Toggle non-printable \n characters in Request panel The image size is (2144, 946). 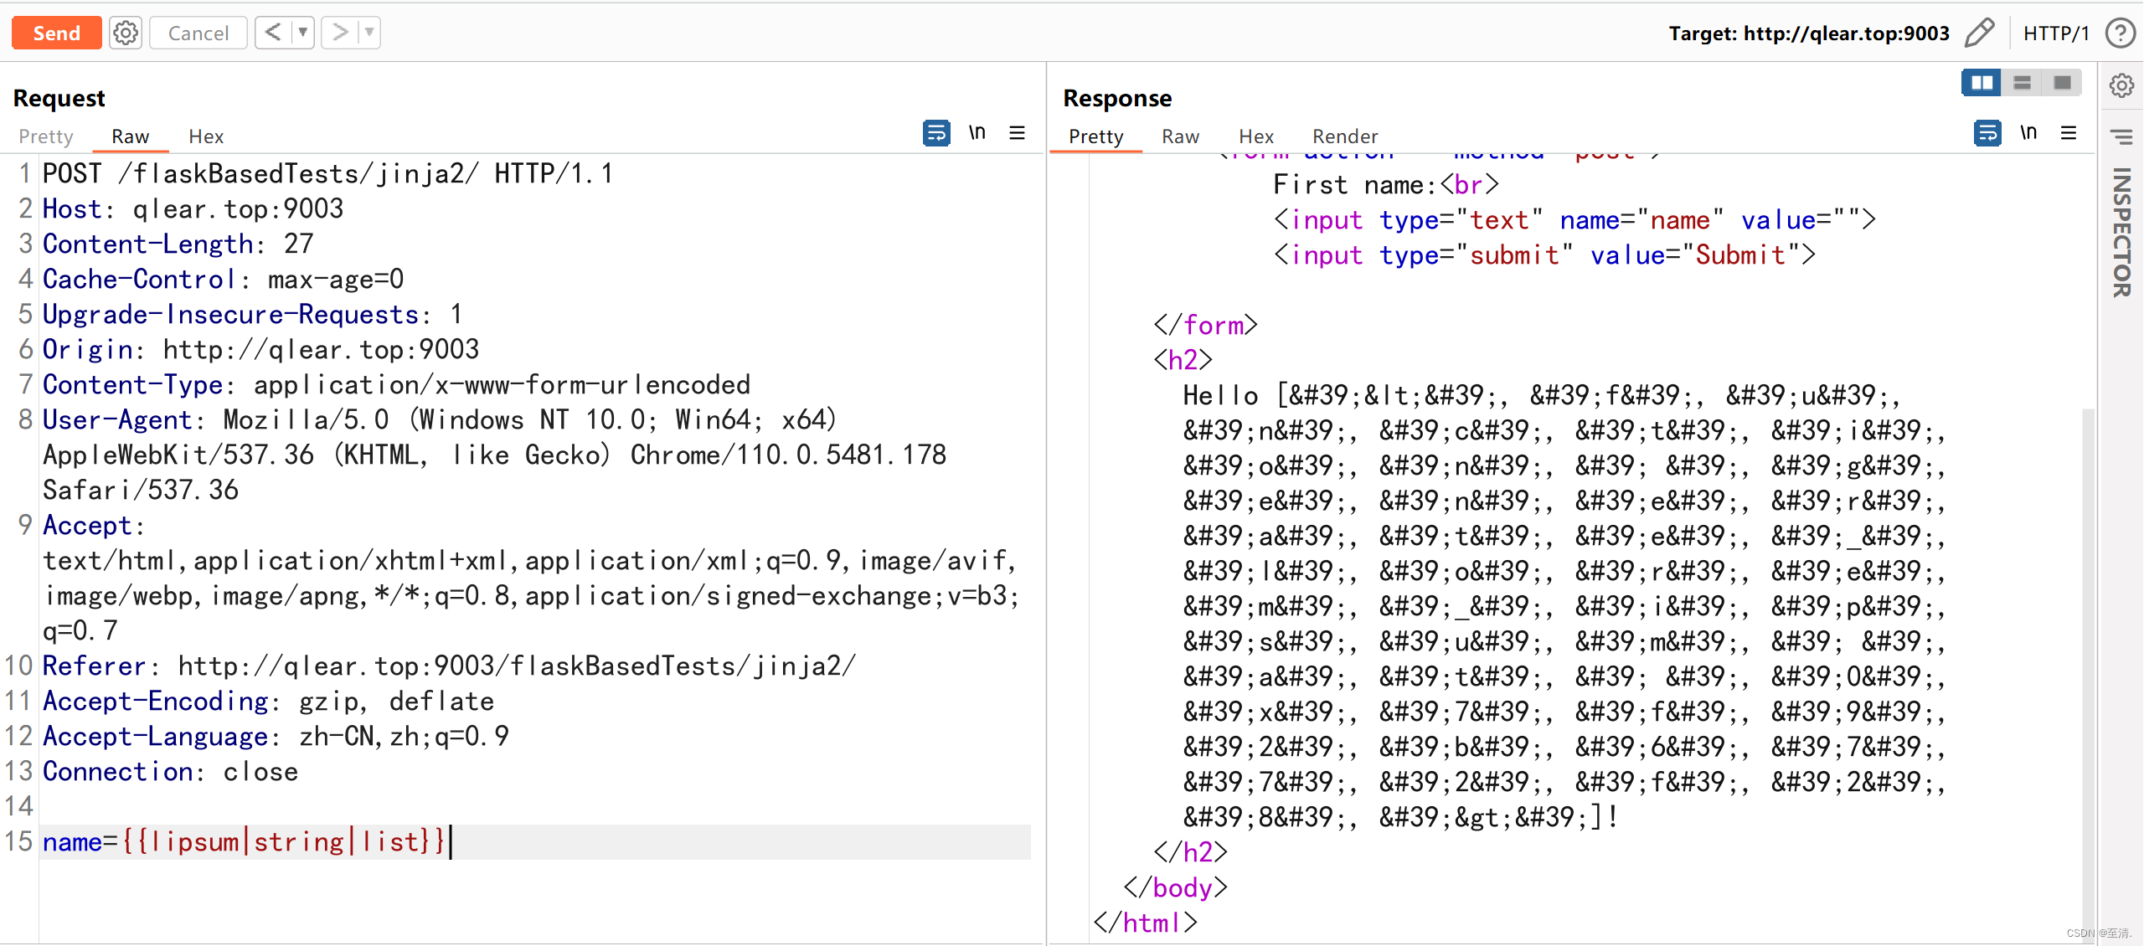tap(977, 132)
